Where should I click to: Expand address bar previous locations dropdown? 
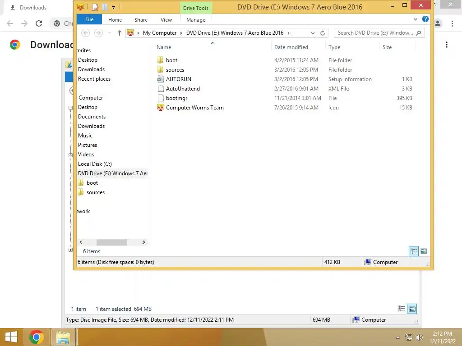coord(313,33)
